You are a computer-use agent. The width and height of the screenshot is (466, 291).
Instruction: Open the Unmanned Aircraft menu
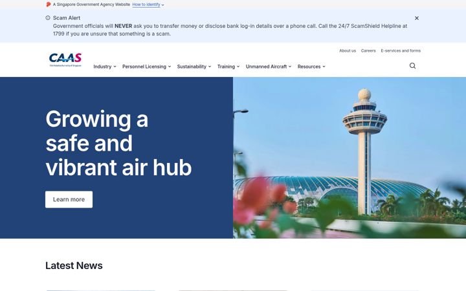tap(269, 67)
